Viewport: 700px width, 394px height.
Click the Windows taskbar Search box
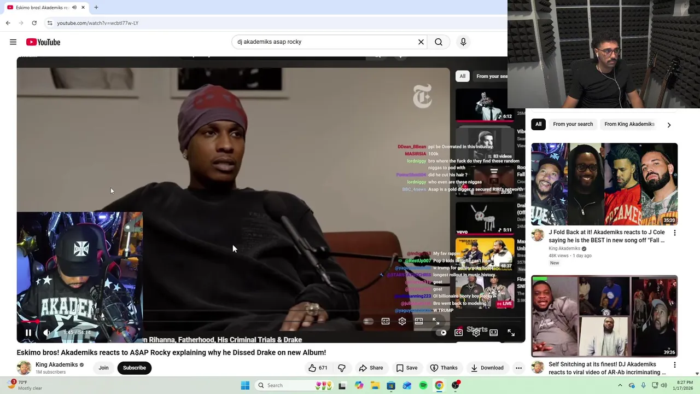(x=295, y=385)
